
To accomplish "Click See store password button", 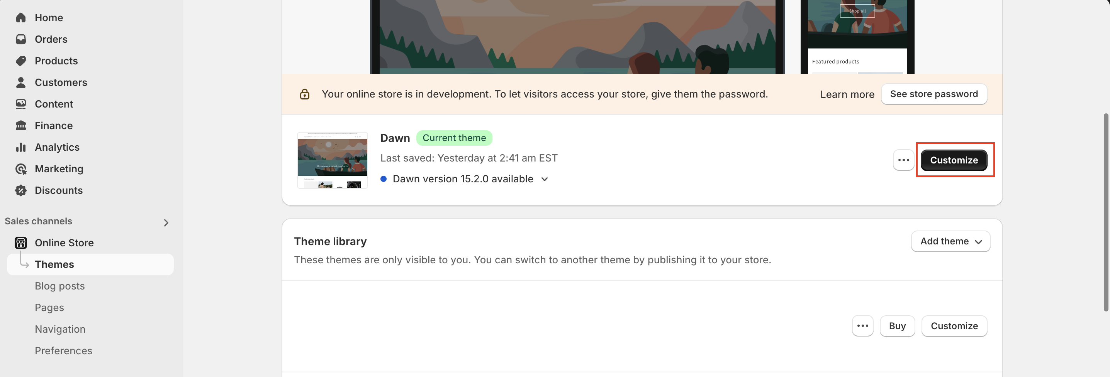I will pyautogui.click(x=934, y=94).
